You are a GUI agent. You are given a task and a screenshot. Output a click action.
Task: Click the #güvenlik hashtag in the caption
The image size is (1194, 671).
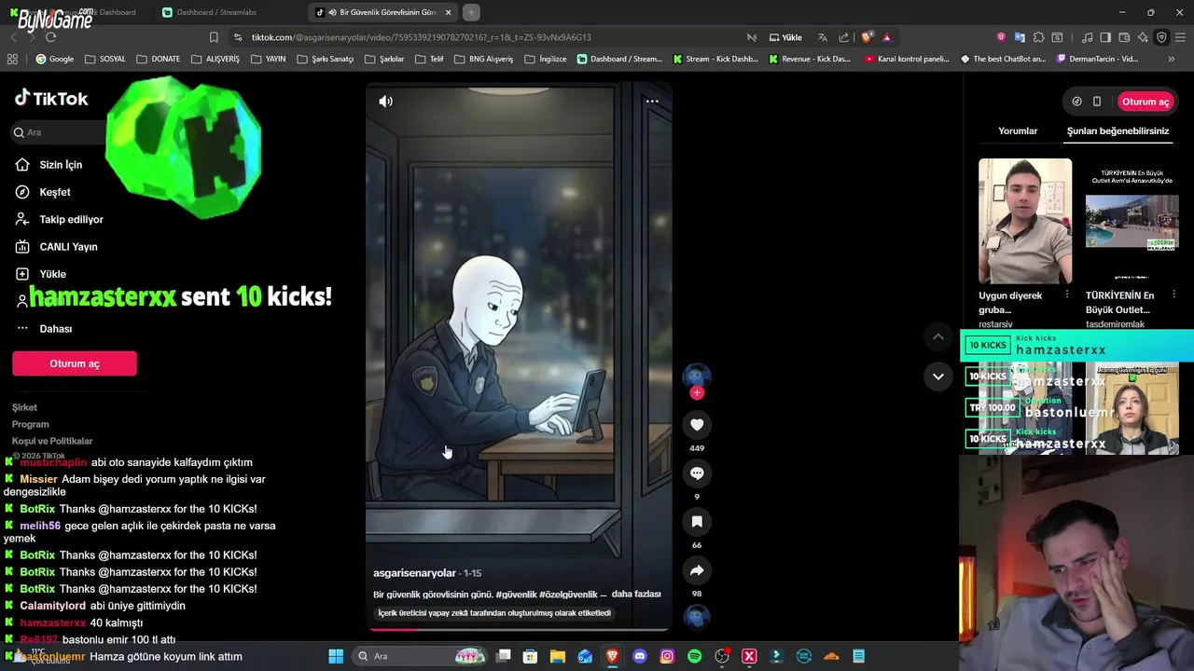[518, 594]
